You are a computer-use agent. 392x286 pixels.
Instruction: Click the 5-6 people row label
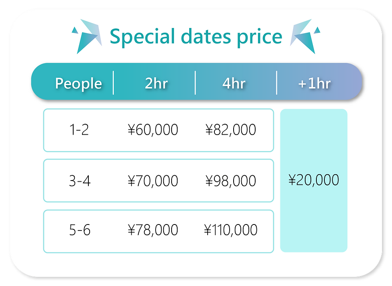click(x=80, y=230)
